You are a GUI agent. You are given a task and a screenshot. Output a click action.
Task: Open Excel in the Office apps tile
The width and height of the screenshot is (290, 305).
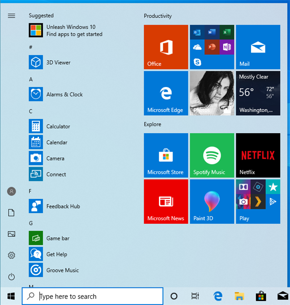[227, 32]
